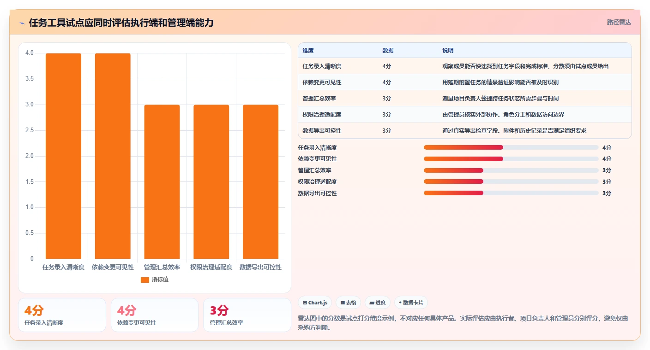The height and width of the screenshot is (350, 650).
Task: Click the 依赖变更可见性 progress bar
Action: click(511, 158)
